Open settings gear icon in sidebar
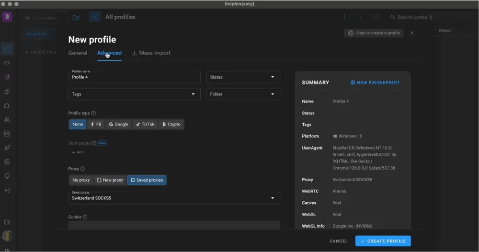The width and height of the screenshot is (479, 252). click(x=7, y=162)
